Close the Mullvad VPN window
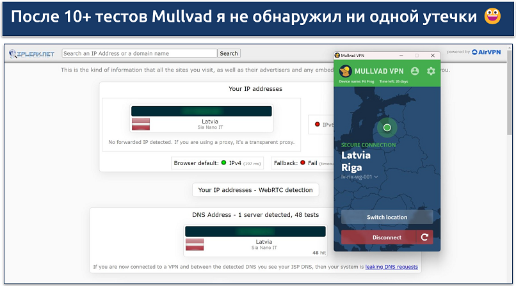This screenshot has width=516, height=286. click(433, 56)
